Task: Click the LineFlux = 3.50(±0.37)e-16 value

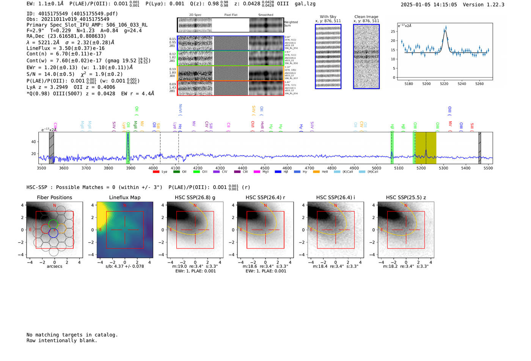Action: coord(66,48)
